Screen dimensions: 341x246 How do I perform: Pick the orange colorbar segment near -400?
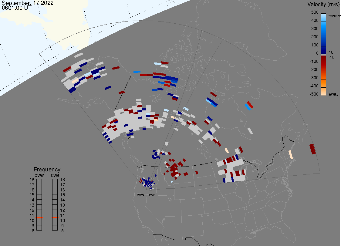(x=323, y=84)
